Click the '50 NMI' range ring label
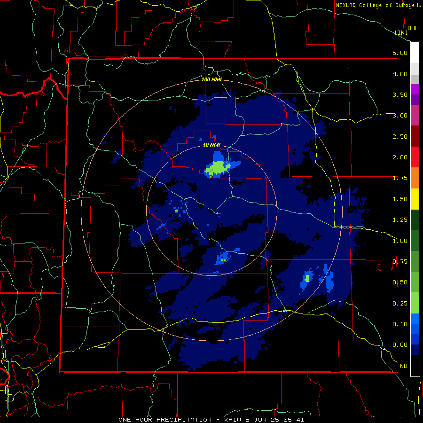423x423 pixels. click(x=211, y=145)
